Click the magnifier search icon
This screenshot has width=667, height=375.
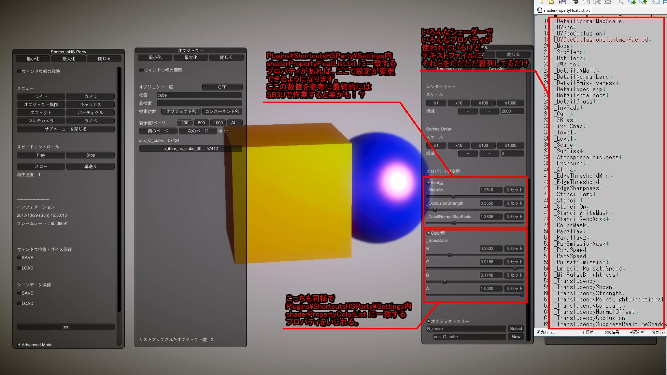click(621, 2)
